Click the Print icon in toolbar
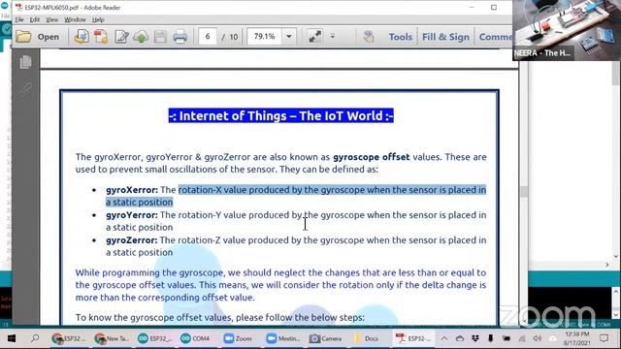Viewport: 621px width, 349px height. (x=180, y=37)
